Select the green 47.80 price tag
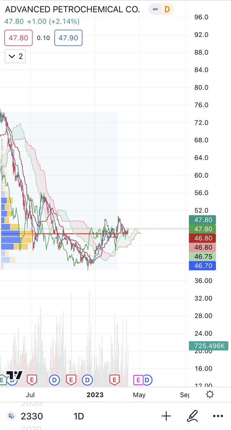The image size is (231, 430). (202, 229)
